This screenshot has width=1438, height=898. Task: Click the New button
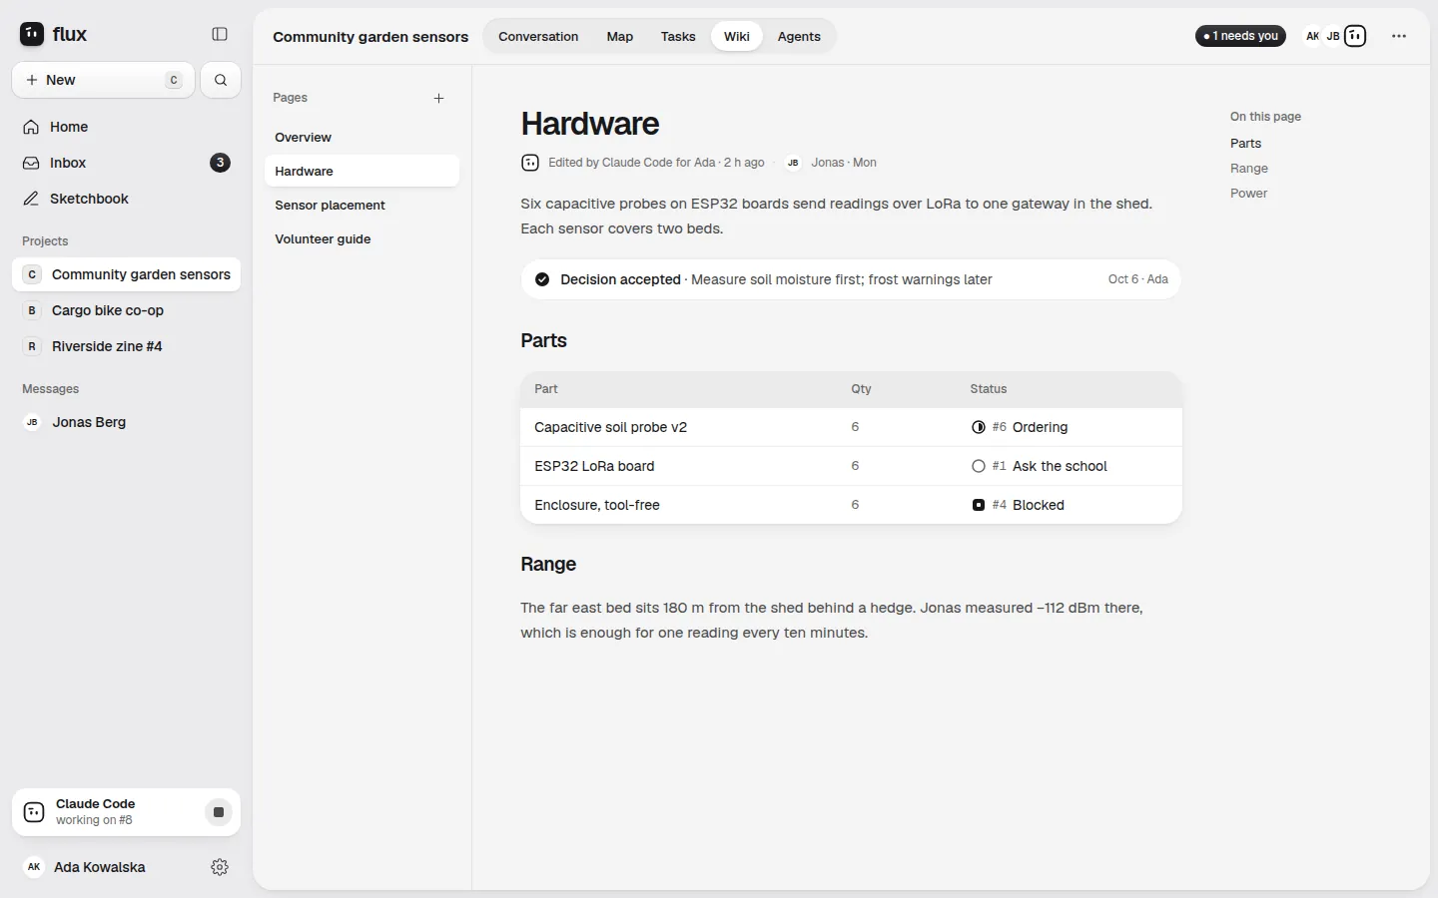coord(103,80)
